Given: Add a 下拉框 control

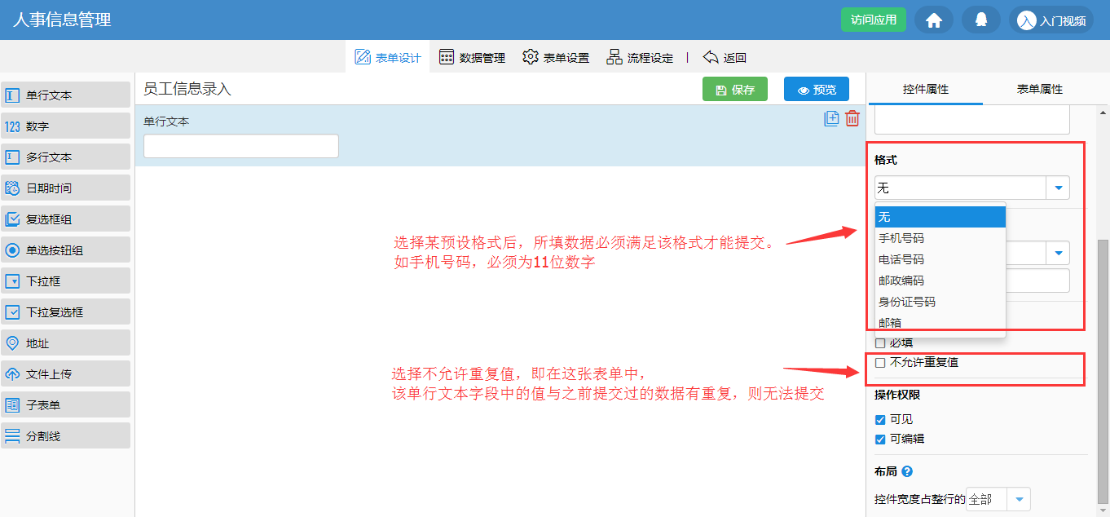Looking at the screenshot, I should [x=65, y=281].
